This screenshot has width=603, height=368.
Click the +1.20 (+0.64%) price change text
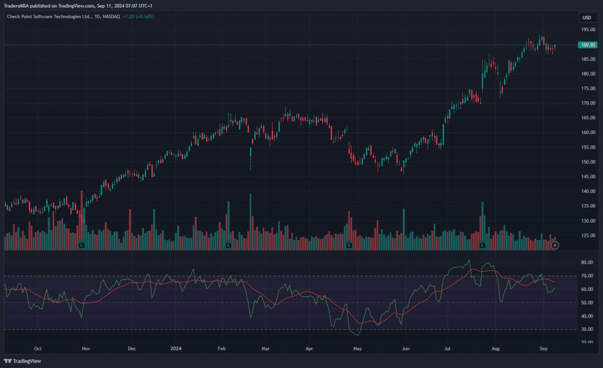coord(138,16)
